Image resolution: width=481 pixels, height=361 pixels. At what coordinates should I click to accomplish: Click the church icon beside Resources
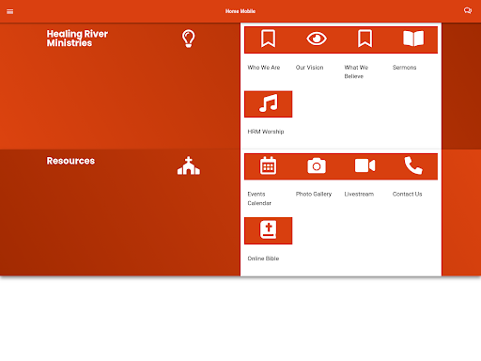(x=189, y=165)
